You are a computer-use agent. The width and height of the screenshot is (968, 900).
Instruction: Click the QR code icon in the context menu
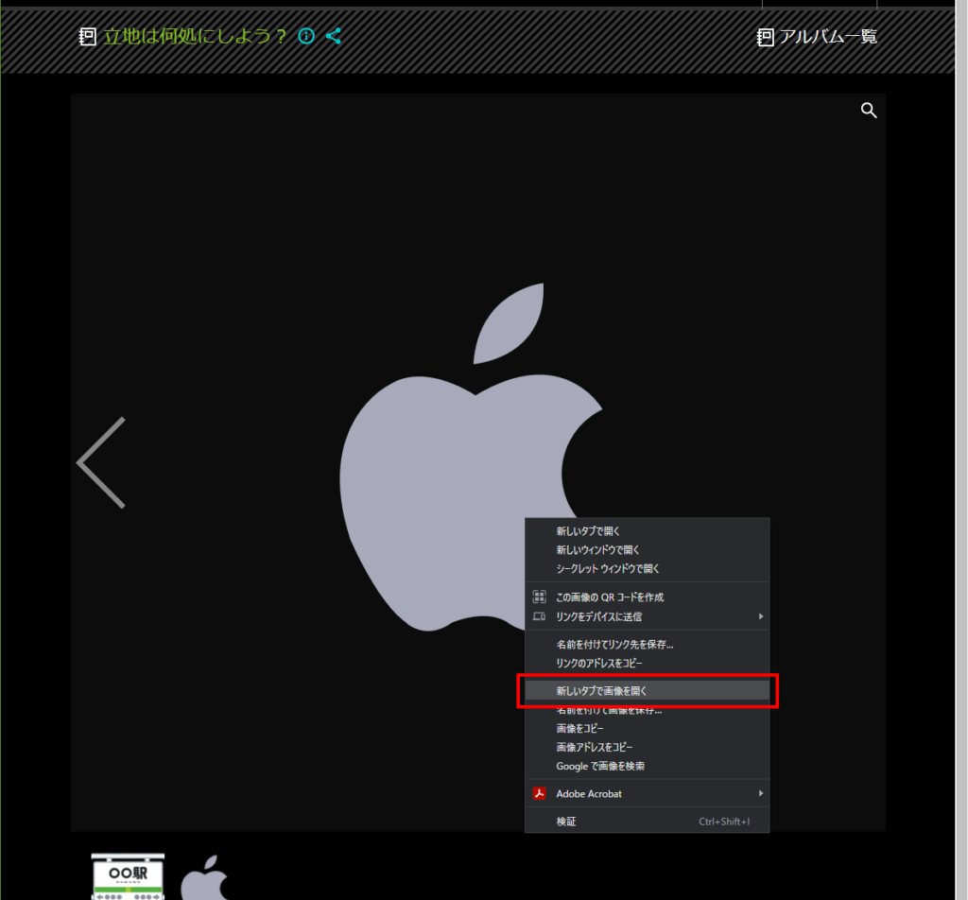click(x=540, y=597)
